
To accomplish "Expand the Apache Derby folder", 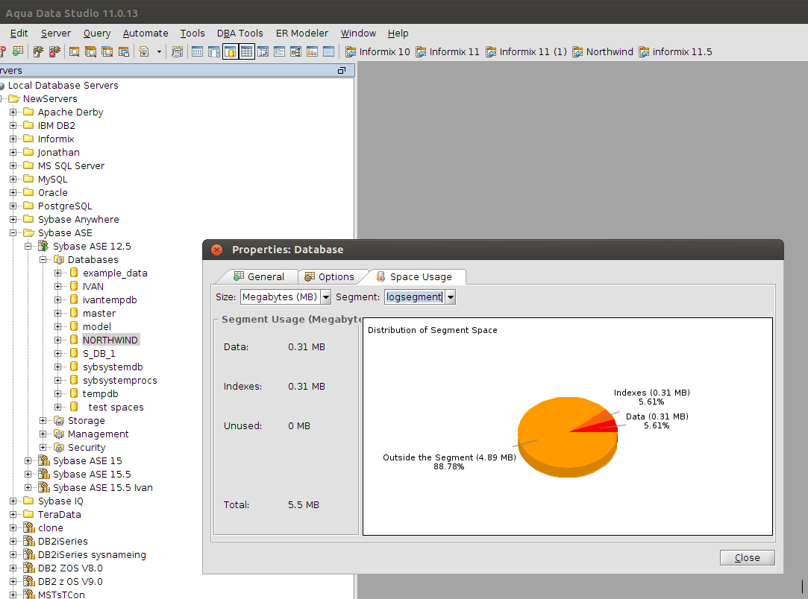I will [13, 112].
